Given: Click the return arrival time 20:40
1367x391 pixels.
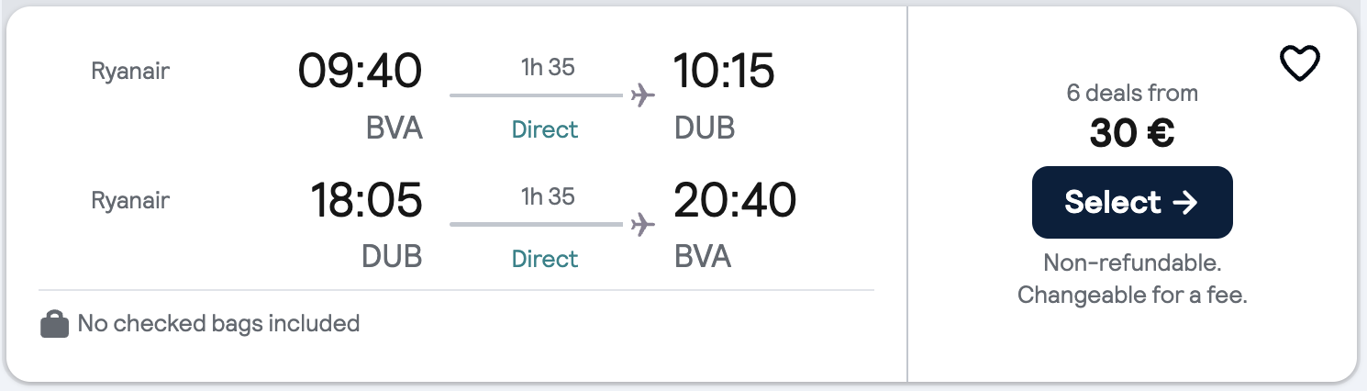Looking at the screenshot, I should (x=734, y=200).
